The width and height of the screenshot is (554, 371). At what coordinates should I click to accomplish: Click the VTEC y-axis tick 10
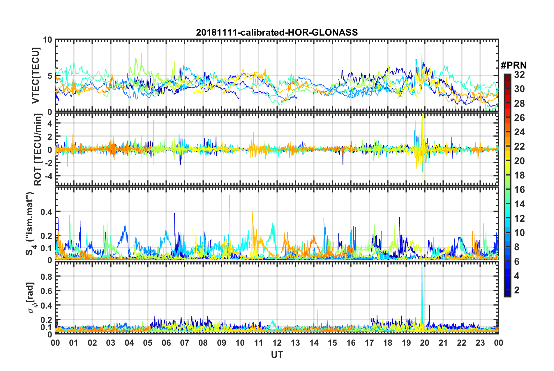(47, 40)
